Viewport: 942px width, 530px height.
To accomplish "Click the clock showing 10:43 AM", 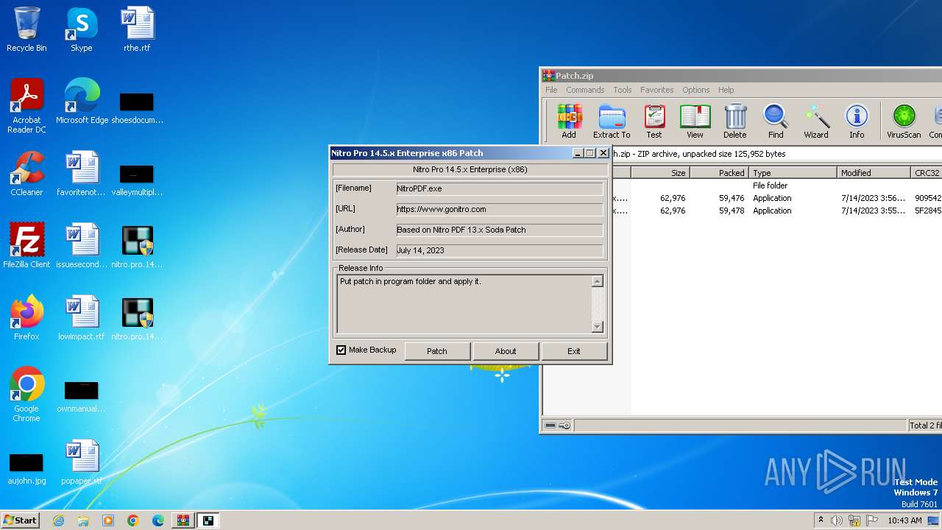I will point(904,520).
